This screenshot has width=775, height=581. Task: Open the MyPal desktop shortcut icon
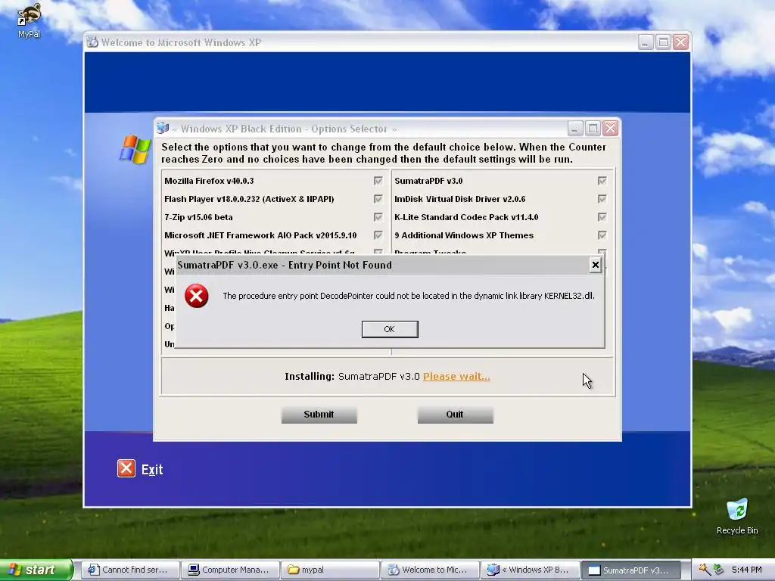[x=29, y=20]
